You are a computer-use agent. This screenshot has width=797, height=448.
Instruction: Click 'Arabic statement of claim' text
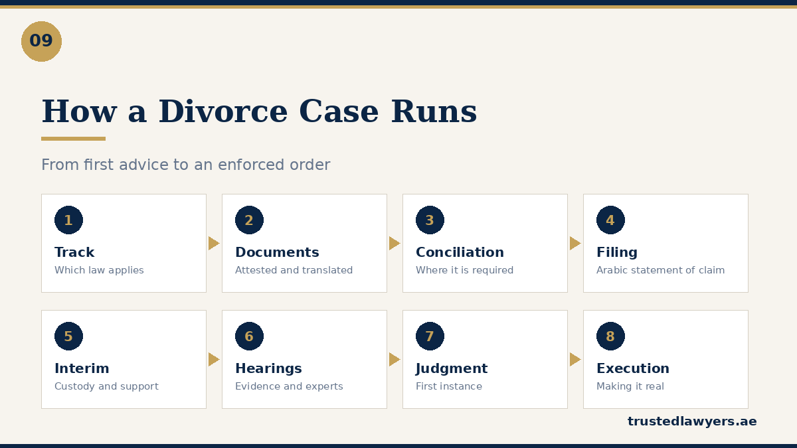click(660, 270)
